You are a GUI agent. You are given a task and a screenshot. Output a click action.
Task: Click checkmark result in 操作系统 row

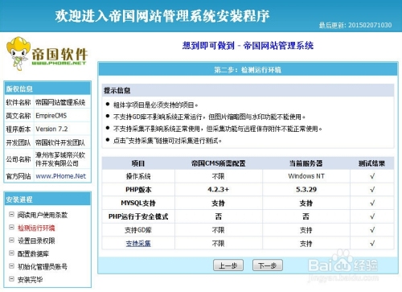point(372,176)
